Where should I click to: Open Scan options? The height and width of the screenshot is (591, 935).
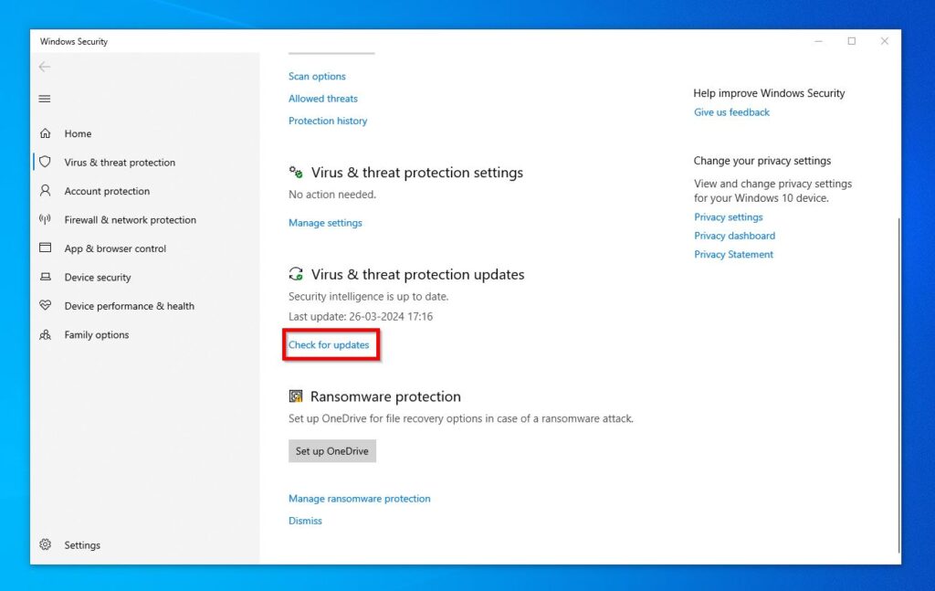317,76
